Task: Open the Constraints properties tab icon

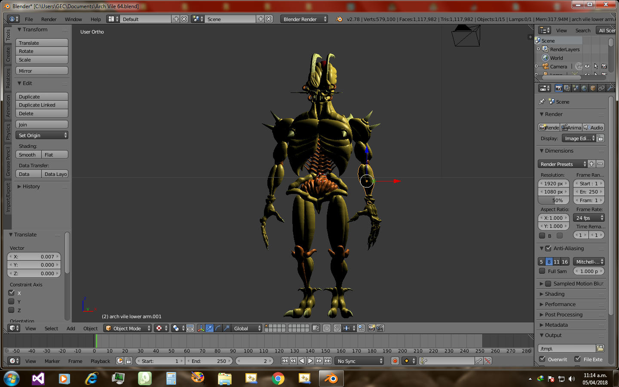Action: pos(601,88)
